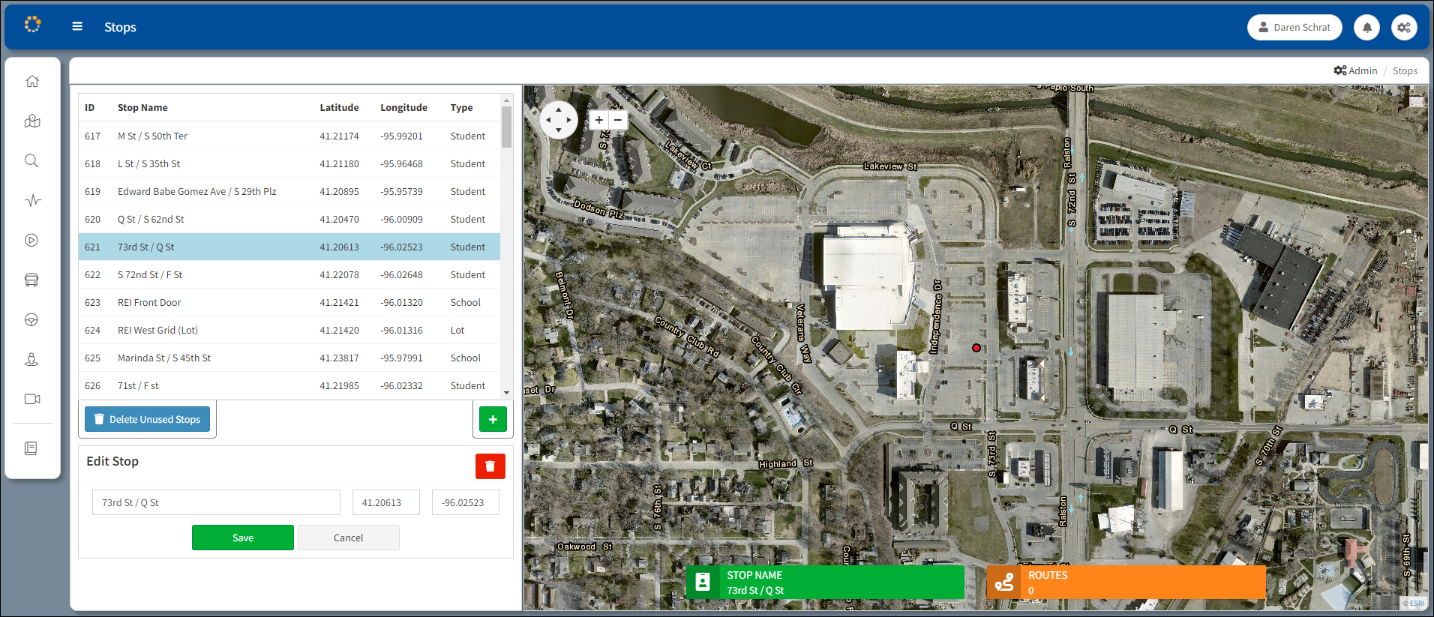Open the steering wheel icon in sidebar
Image resolution: width=1434 pixels, height=617 pixels.
click(31, 319)
